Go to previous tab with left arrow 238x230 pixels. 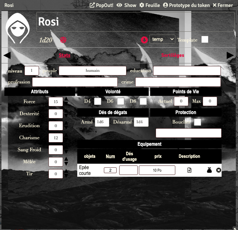coord(7,55)
